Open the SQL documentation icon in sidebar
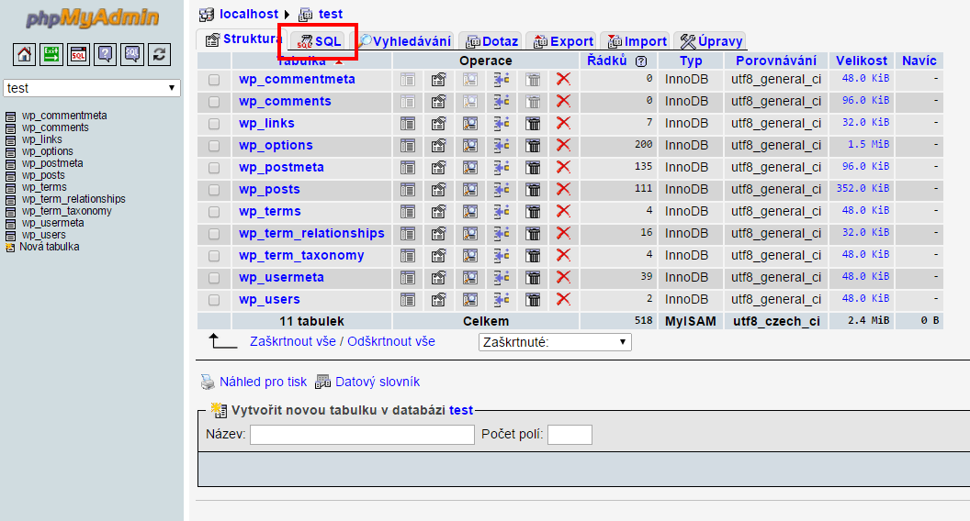This screenshot has width=970, height=521. 132,54
